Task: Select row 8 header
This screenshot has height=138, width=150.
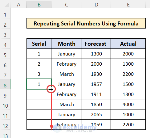Action: [5, 84]
